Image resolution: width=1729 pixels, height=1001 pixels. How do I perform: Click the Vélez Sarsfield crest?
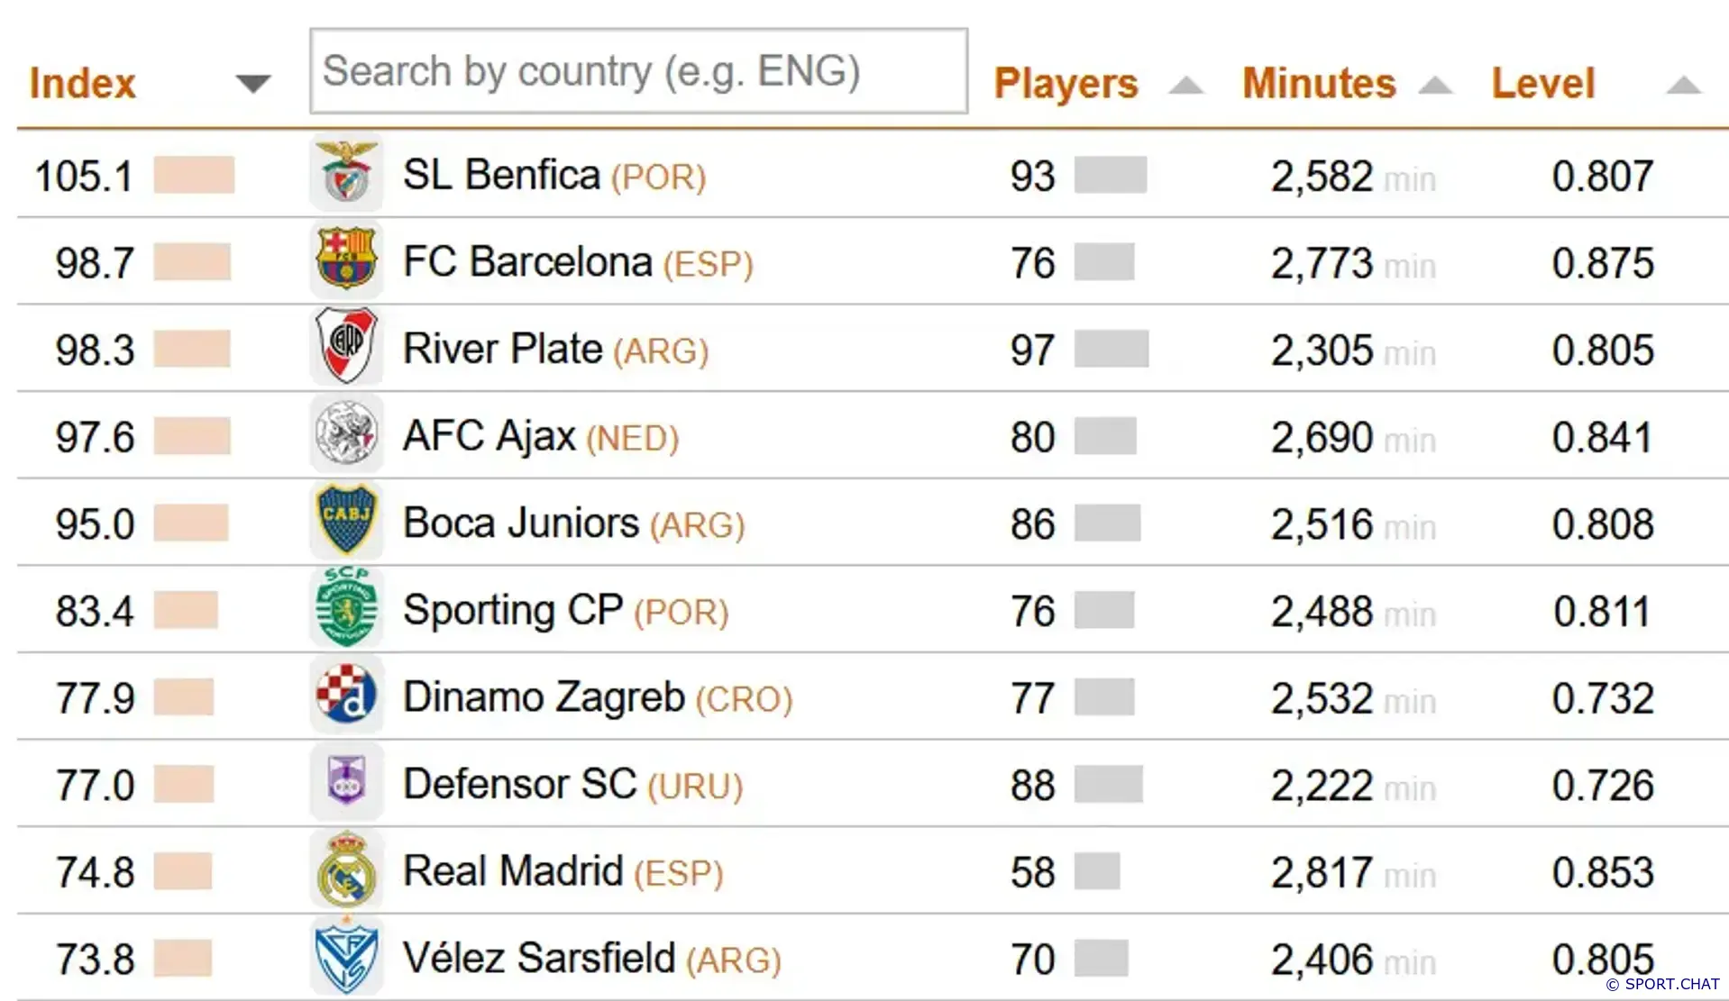[x=346, y=957]
